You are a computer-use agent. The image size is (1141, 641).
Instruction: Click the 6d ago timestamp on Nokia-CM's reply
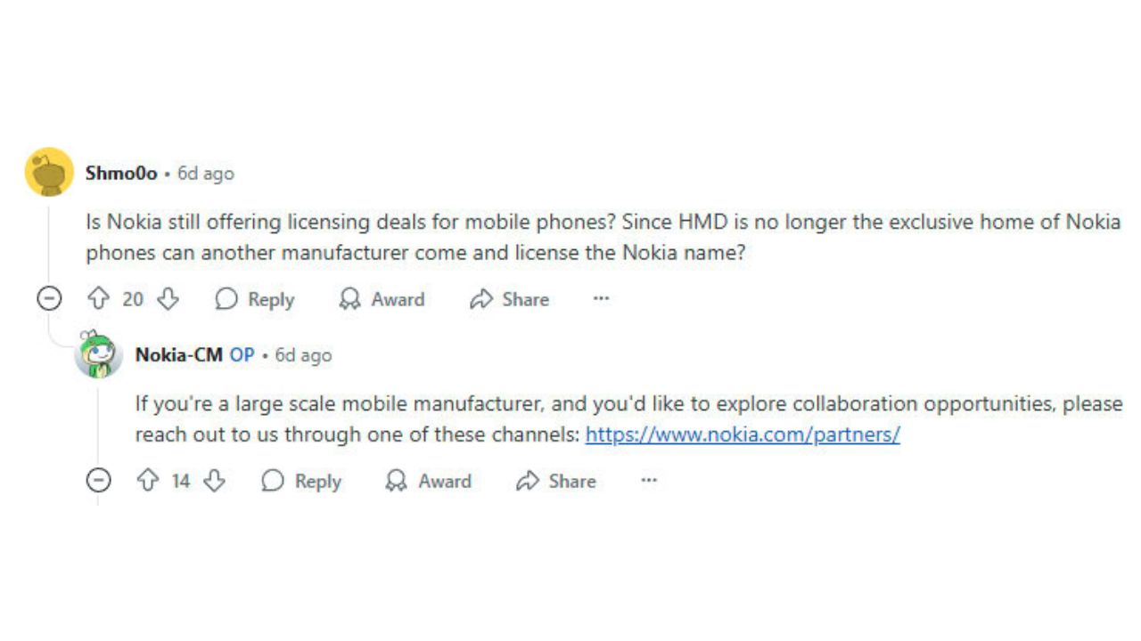(303, 354)
